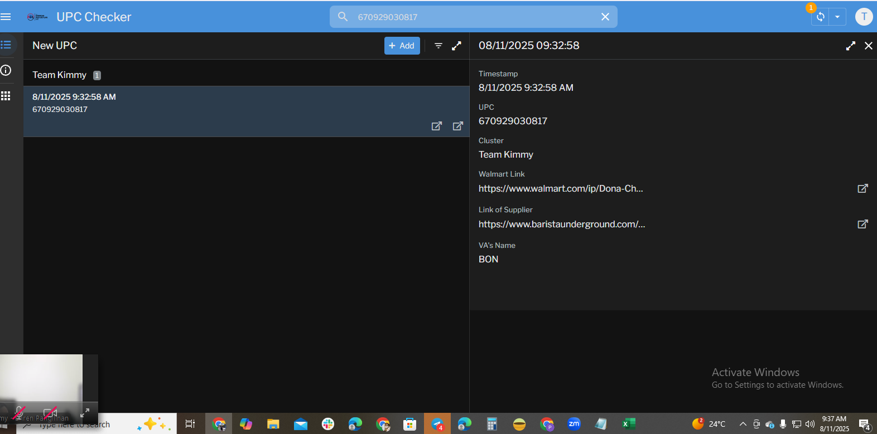Follow the walmart.com Dona-Ch link

pyautogui.click(x=561, y=188)
